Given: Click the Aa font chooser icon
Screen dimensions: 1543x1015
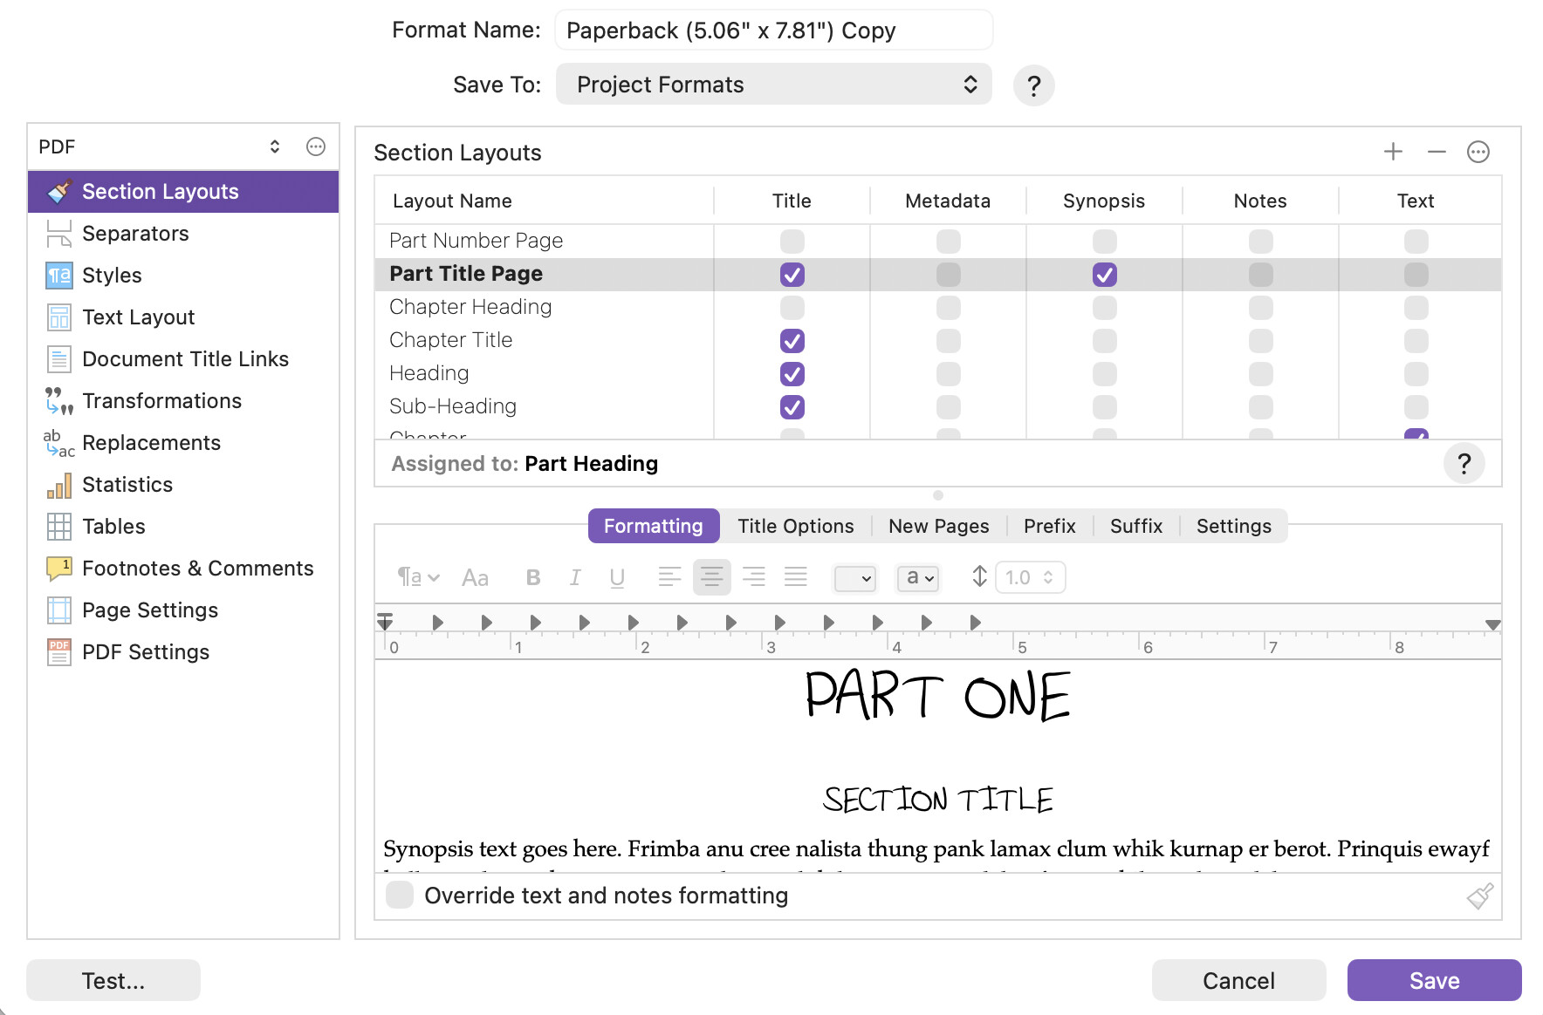Looking at the screenshot, I should click(x=475, y=577).
